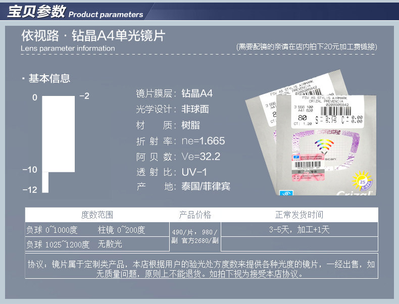Click the '-2' label beside the chart

point(84,96)
